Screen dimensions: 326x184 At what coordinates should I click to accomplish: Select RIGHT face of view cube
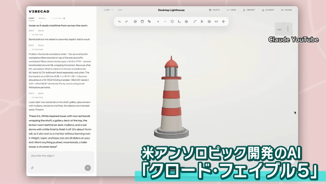coord(288,29)
